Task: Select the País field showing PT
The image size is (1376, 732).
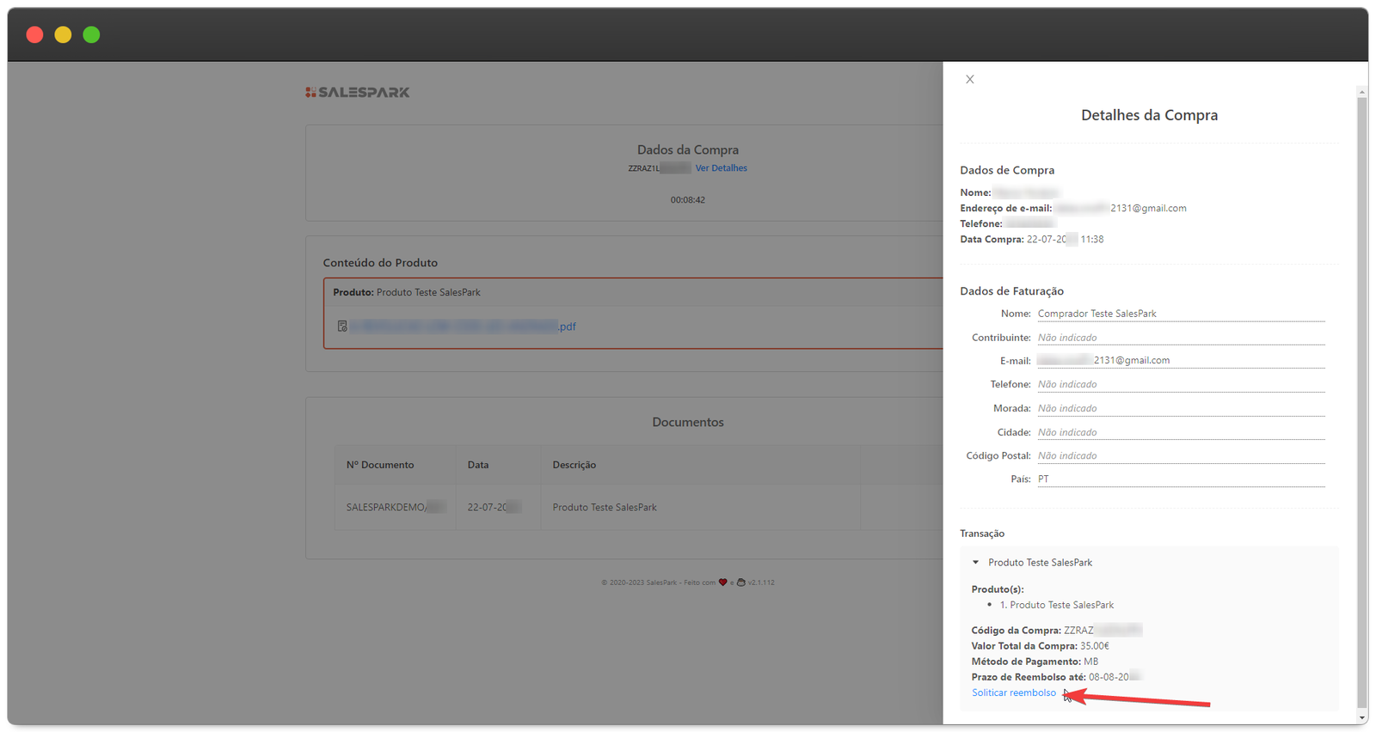Action: [1180, 479]
